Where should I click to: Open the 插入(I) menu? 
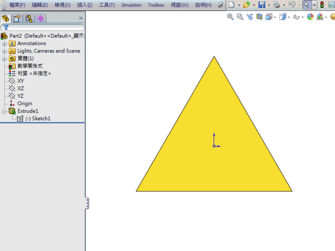tap(85, 5)
